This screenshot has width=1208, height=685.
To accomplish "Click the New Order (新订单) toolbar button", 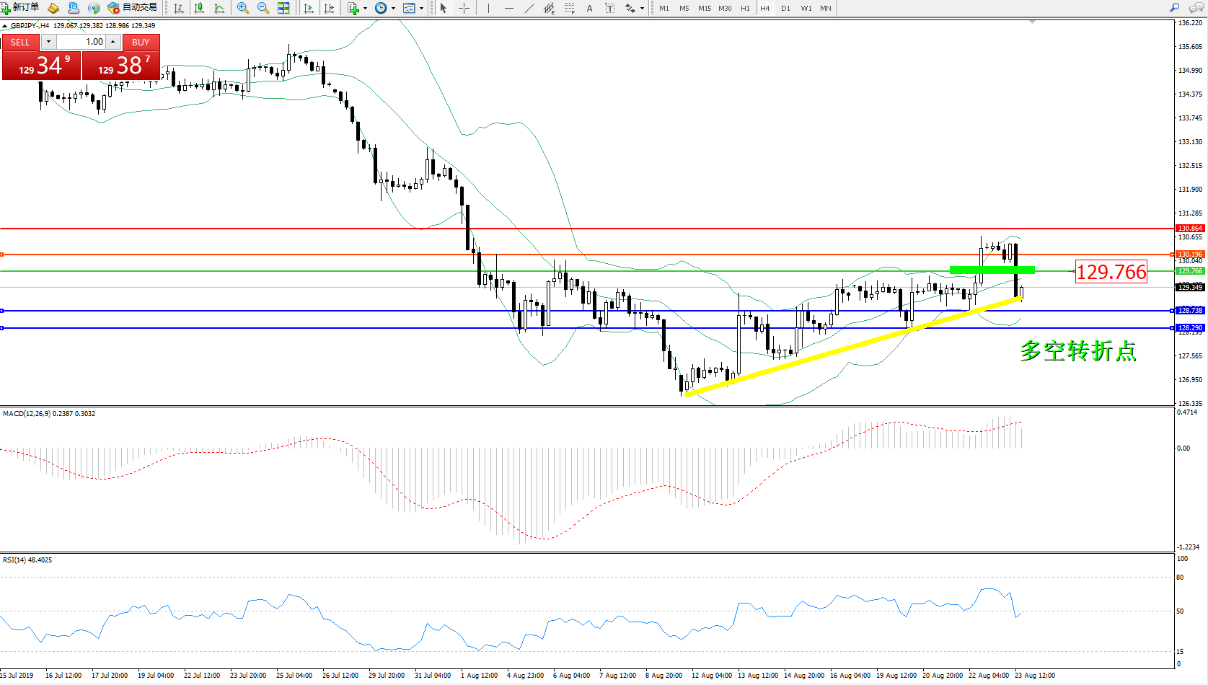I will (x=20, y=8).
